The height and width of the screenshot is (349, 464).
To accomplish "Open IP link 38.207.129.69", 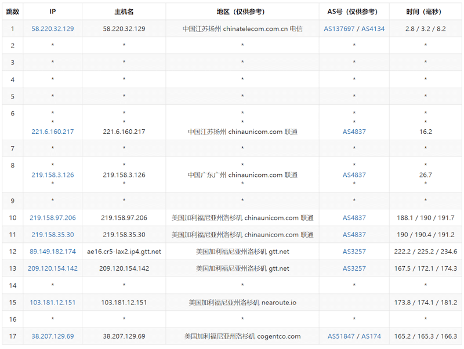I will click(x=53, y=336).
